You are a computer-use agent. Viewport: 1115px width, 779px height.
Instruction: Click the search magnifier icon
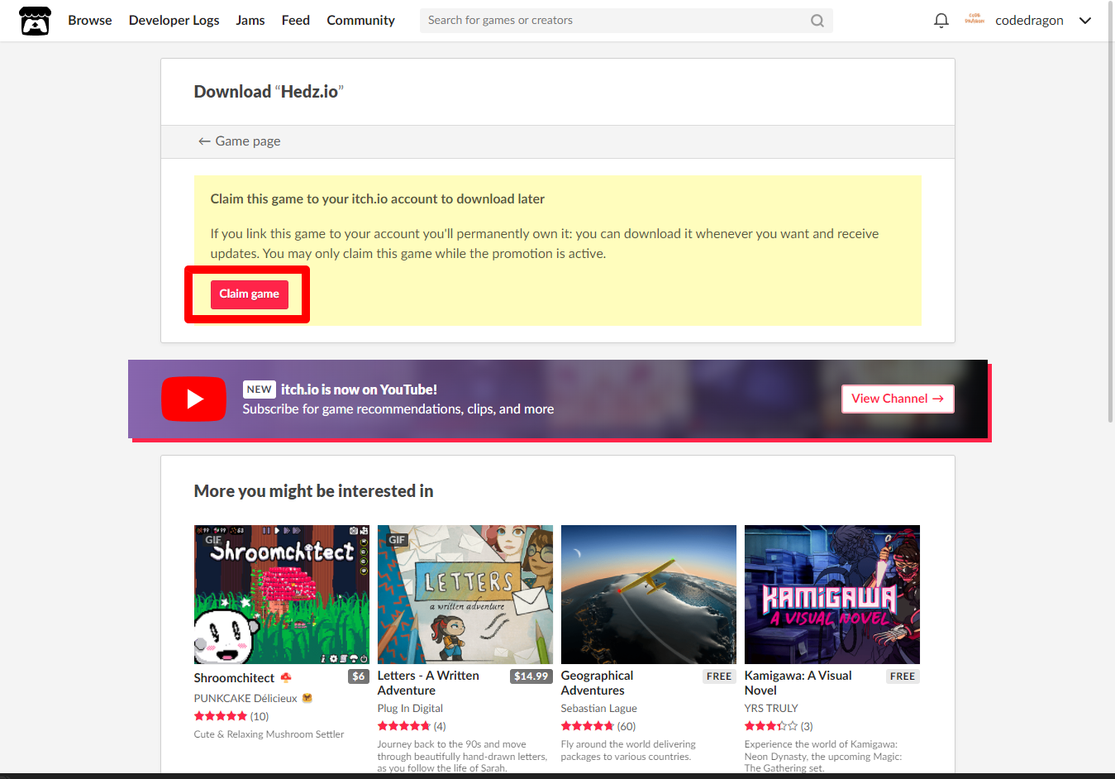click(x=817, y=21)
